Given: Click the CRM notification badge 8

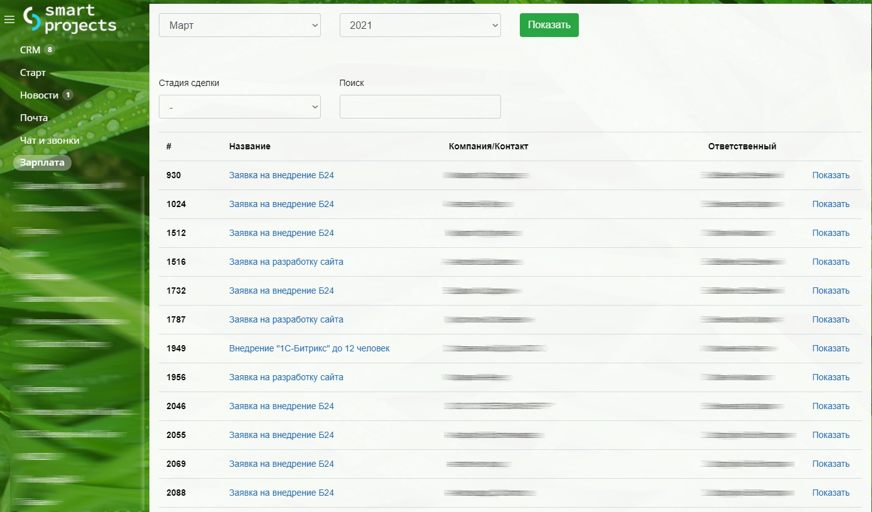Looking at the screenshot, I should [50, 50].
